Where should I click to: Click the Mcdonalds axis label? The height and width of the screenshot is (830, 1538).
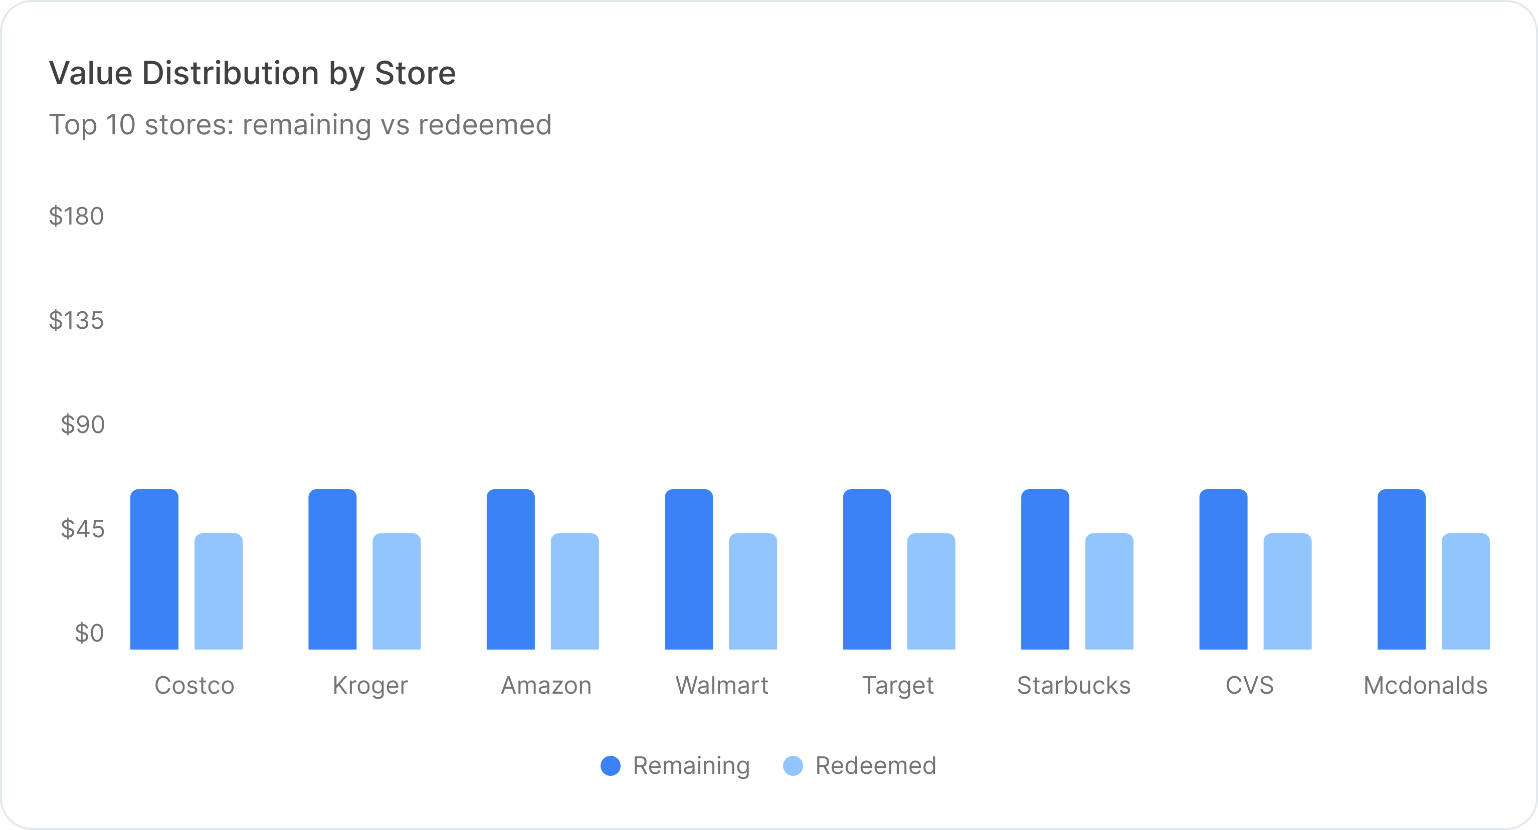(1425, 686)
